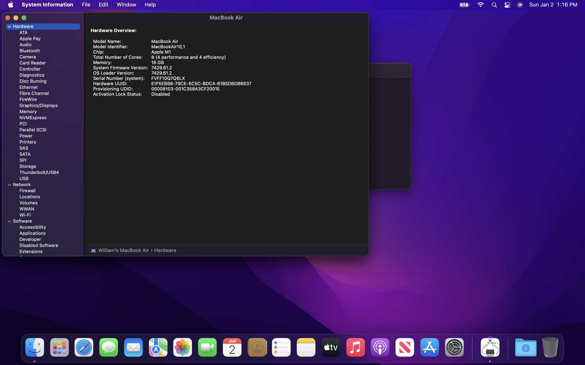Open Reminders app in Dock
This screenshot has height=365, width=585.
click(281, 347)
